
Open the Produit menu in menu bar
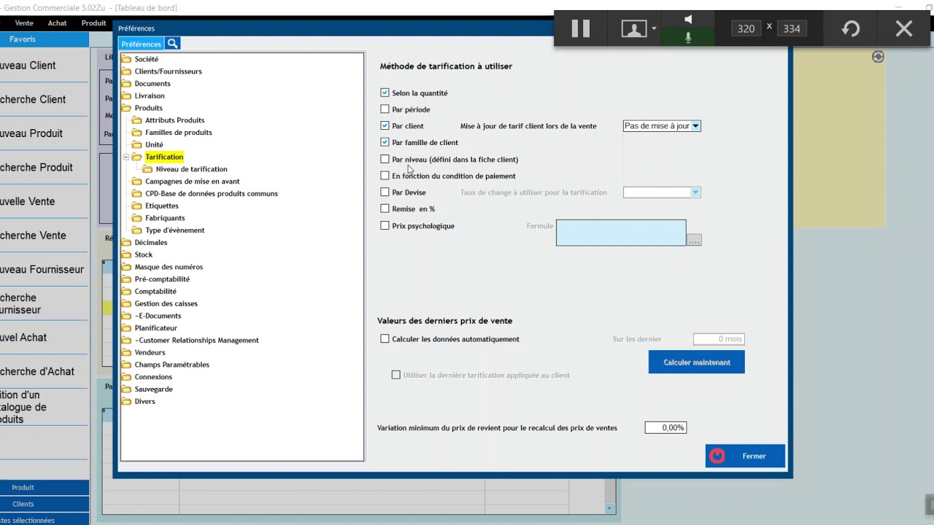coord(94,23)
